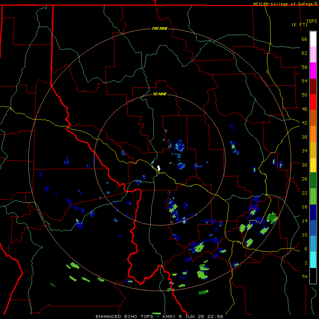The image size is (319, 319).
Task: Select the dark green legend swatch
Action: click(313, 180)
